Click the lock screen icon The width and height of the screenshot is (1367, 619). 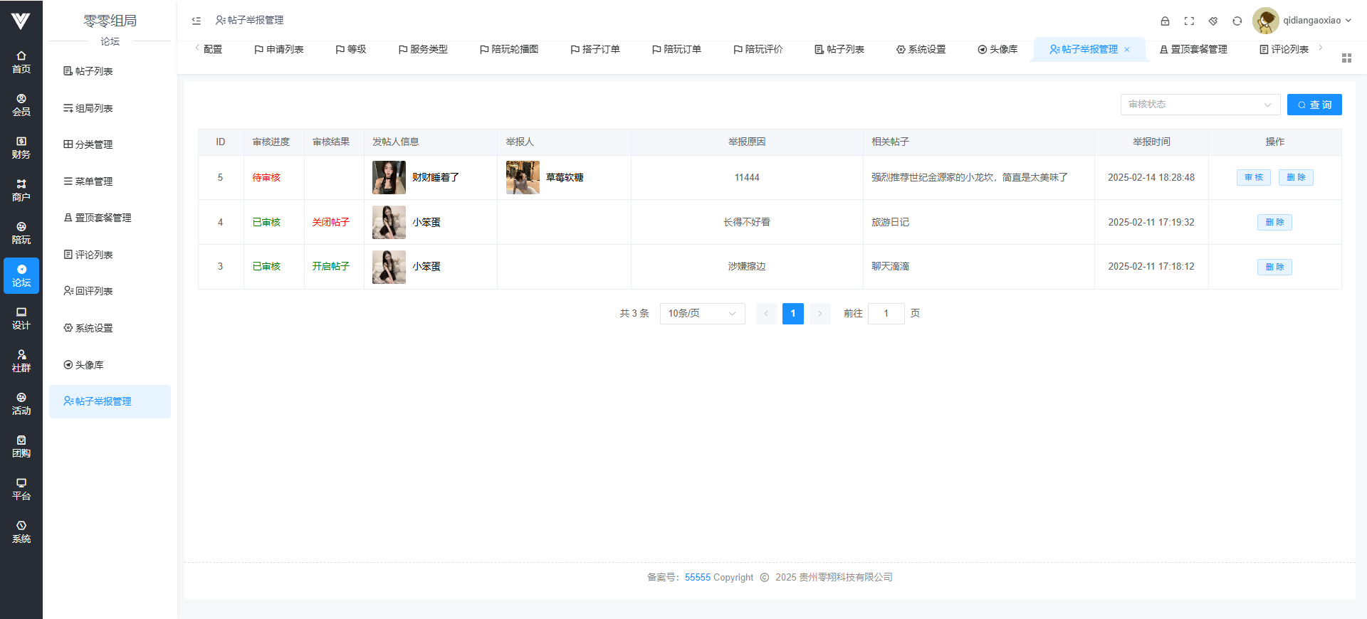click(x=1165, y=21)
